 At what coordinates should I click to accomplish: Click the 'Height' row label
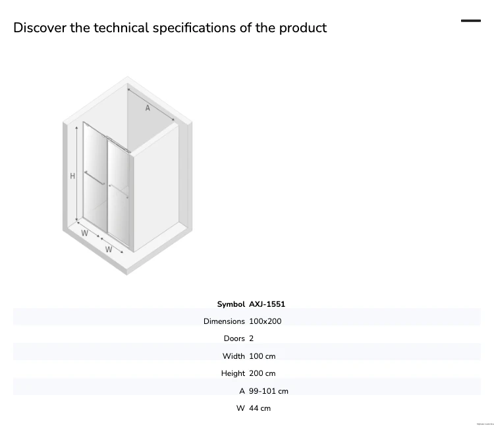coord(233,373)
